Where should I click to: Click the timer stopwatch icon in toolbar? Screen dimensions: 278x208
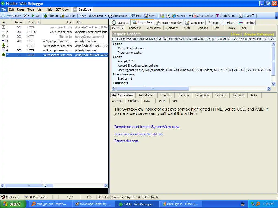168,16
